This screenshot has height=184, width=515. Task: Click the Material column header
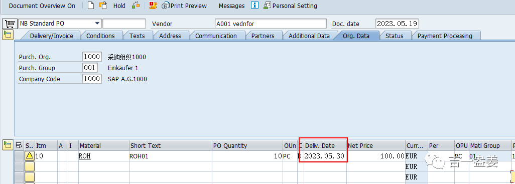pyautogui.click(x=103, y=145)
